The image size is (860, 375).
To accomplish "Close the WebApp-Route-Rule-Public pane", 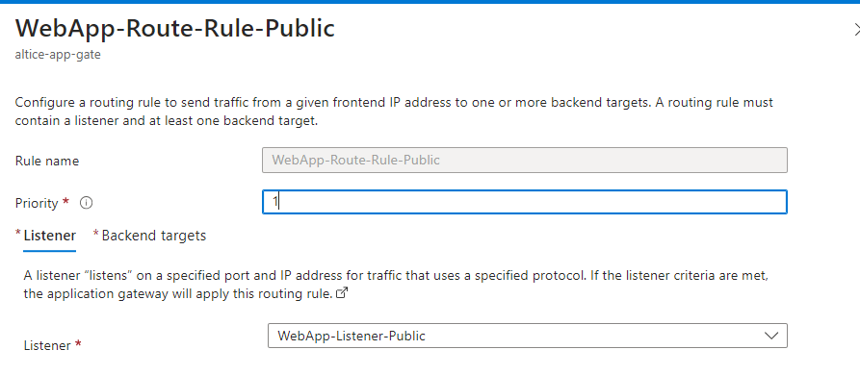I will tap(854, 29).
